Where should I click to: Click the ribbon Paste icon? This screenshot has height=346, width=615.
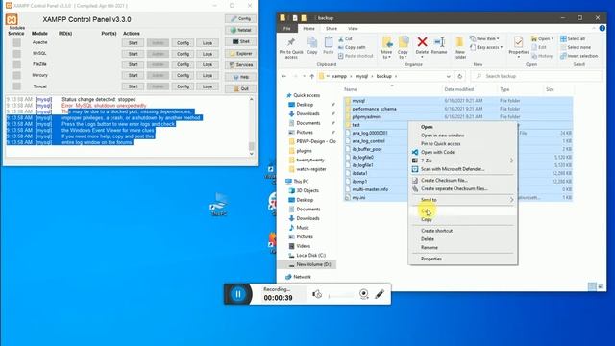pos(329,46)
